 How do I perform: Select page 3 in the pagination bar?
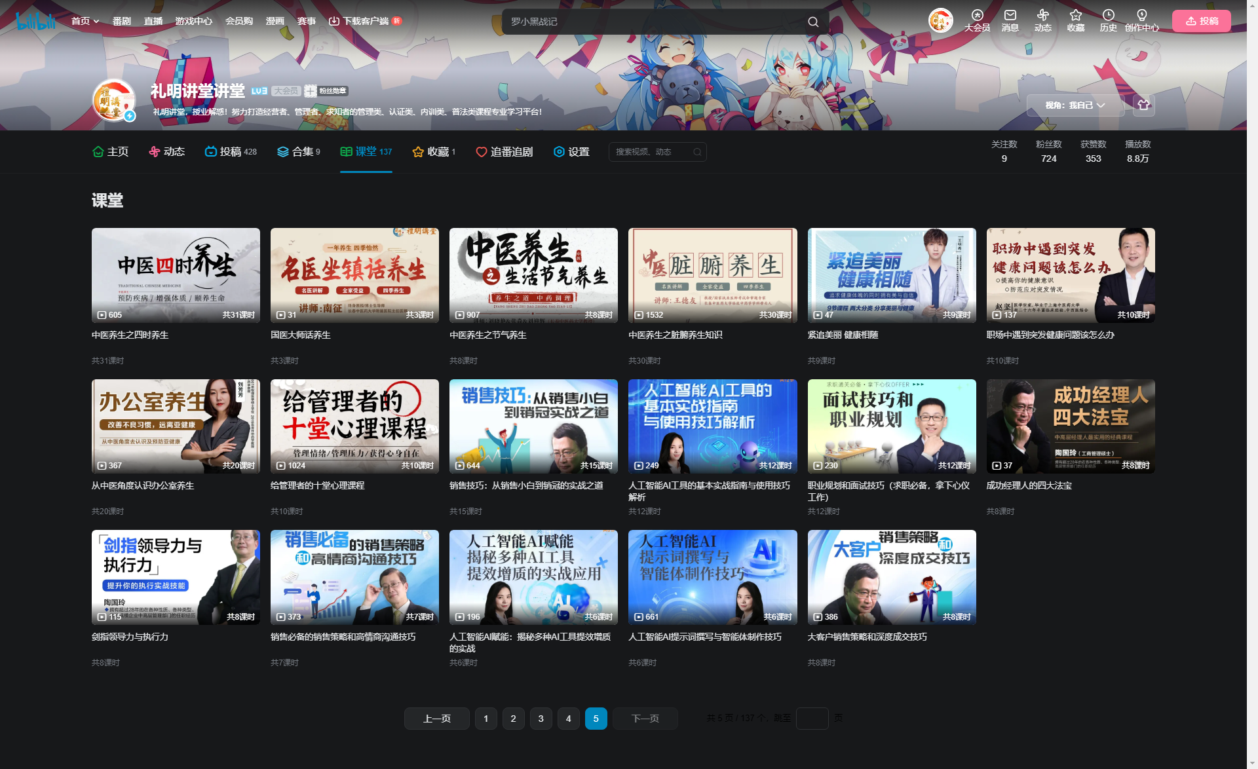(541, 718)
